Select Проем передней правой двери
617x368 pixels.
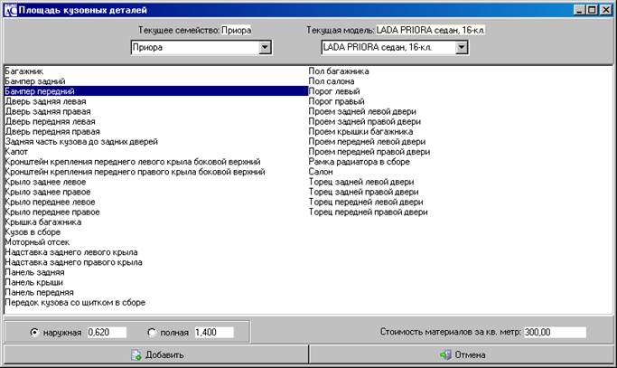pos(369,152)
